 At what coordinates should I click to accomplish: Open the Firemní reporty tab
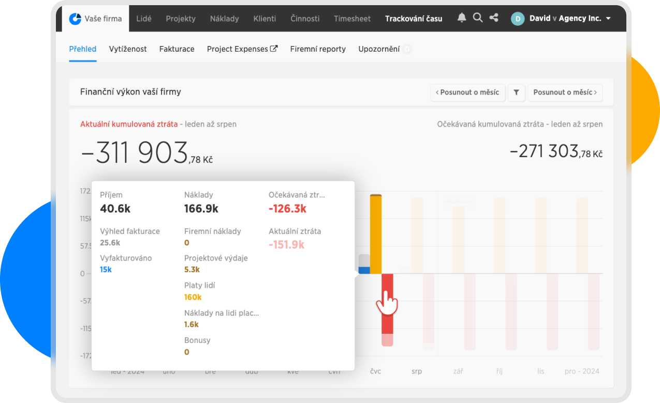(x=318, y=49)
